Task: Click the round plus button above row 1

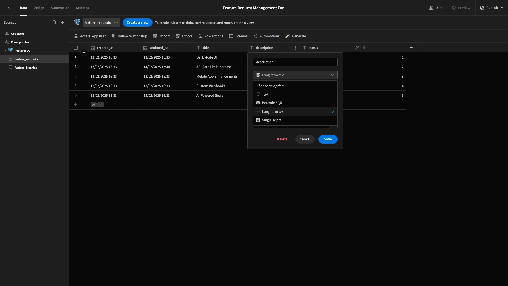Action: click(x=84, y=52)
